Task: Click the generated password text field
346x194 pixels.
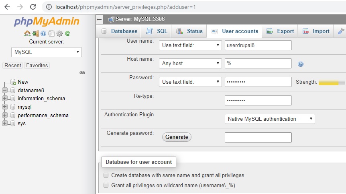Action: pyautogui.click(x=258, y=137)
